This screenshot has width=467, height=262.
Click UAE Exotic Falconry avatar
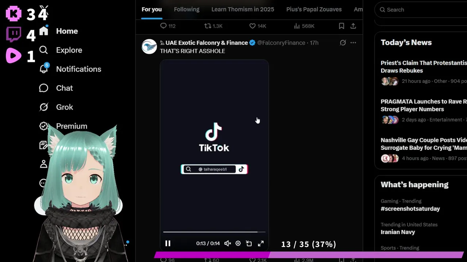tap(149, 47)
